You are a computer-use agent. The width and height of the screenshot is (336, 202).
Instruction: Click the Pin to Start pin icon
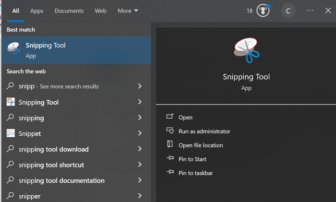point(169,159)
